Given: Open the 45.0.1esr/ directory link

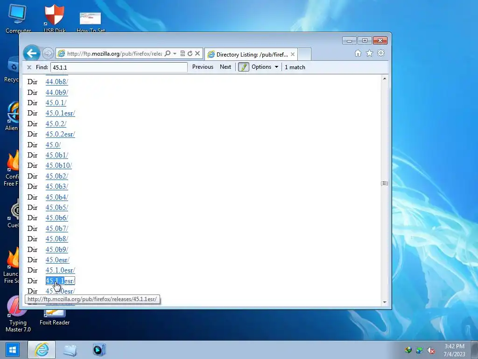Looking at the screenshot, I should (x=60, y=113).
